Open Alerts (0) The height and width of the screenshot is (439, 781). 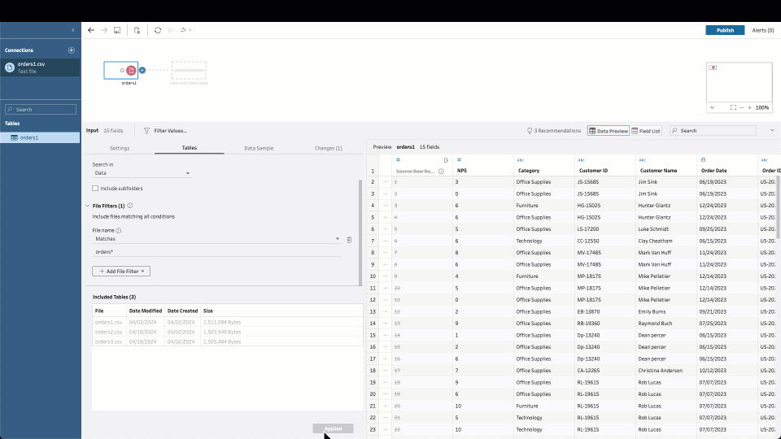tap(762, 30)
